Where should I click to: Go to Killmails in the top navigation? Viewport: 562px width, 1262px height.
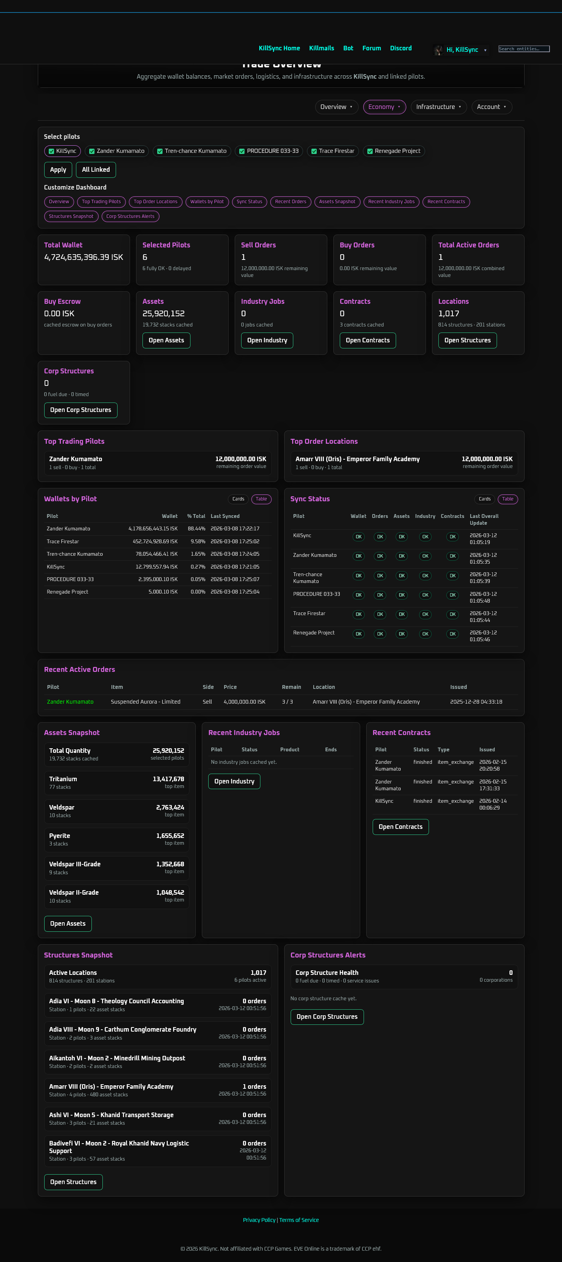pos(321,48)
